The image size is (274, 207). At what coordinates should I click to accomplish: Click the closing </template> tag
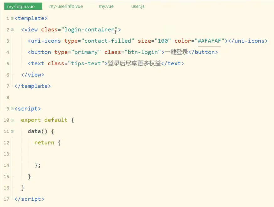33,86
